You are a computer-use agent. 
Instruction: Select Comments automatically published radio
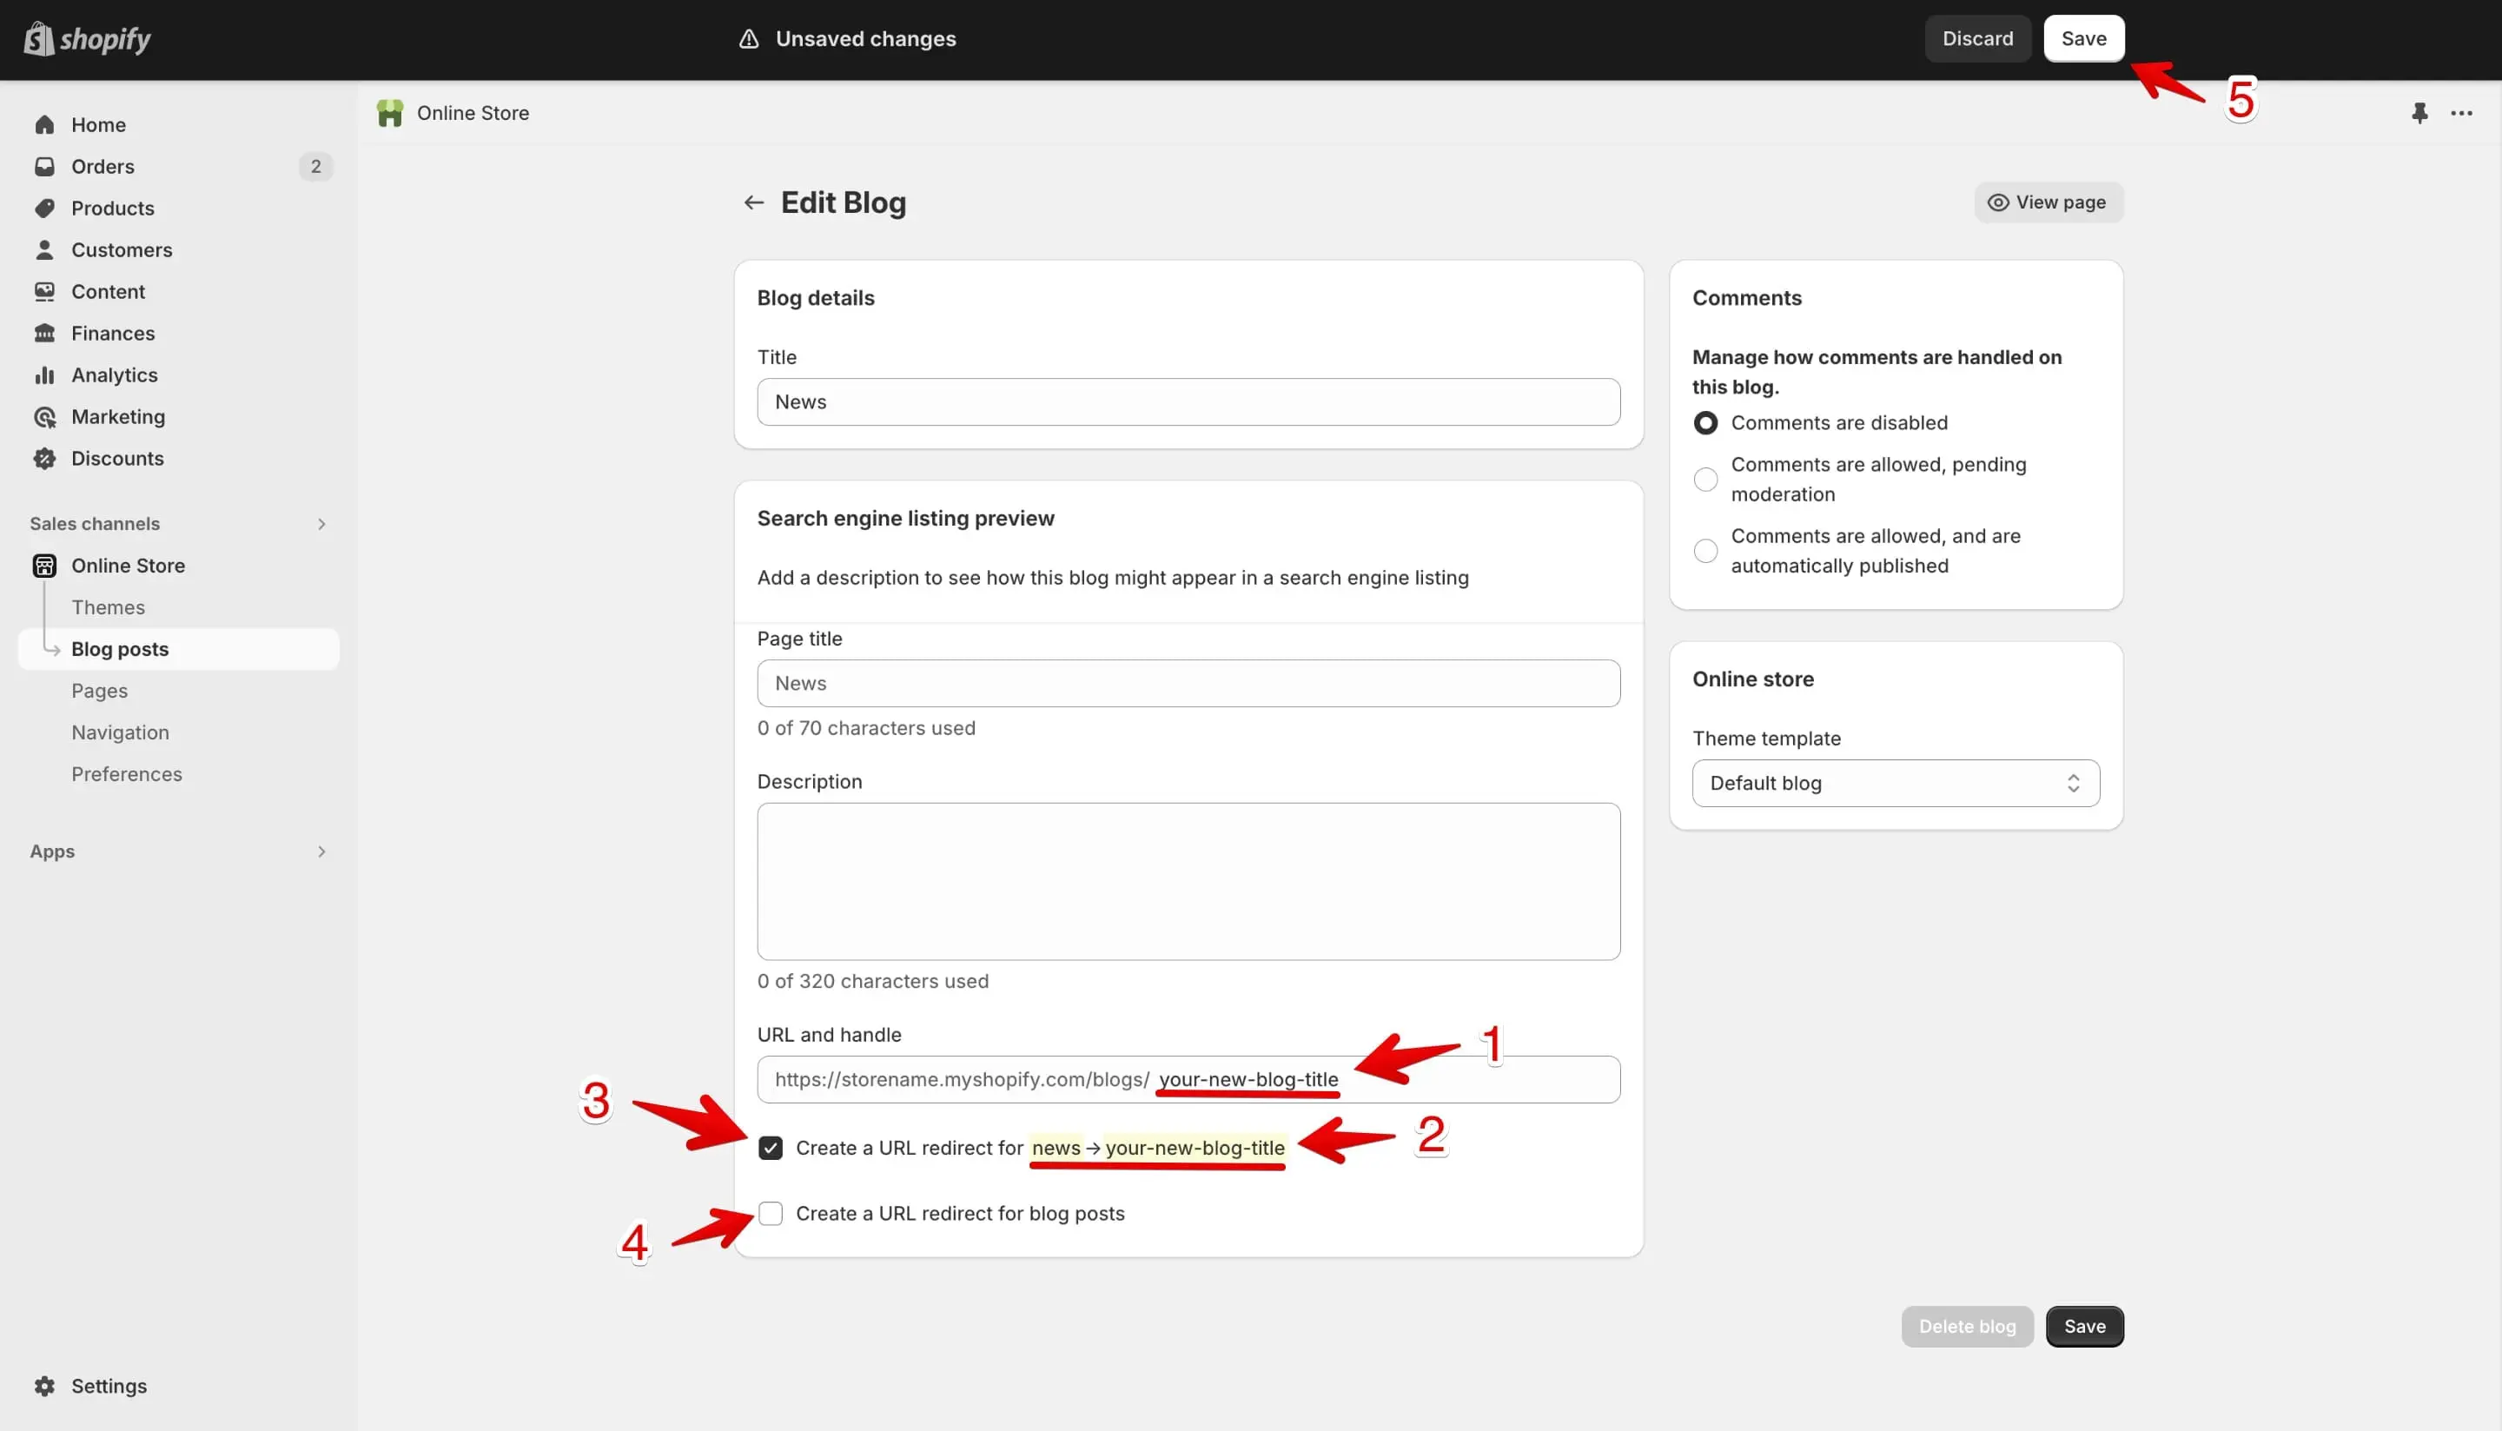click(x=1706, y=552)
